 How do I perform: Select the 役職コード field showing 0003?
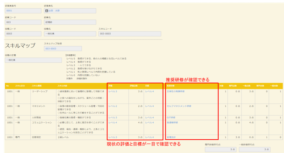[23, 34]
